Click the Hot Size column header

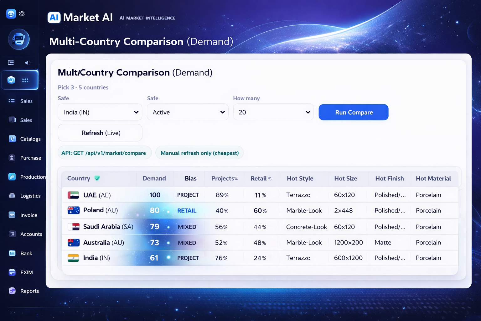coord(345,178)
